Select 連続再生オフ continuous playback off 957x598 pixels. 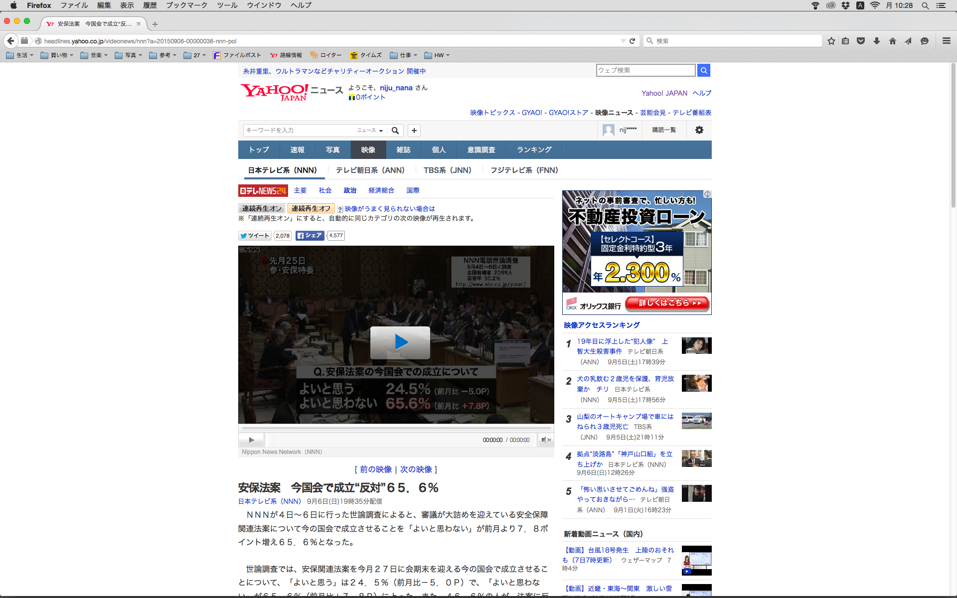(311, 208)
